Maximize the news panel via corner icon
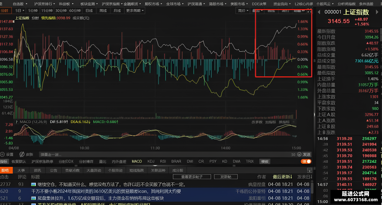This screenshot has width=382, height=205. [309, 170]
